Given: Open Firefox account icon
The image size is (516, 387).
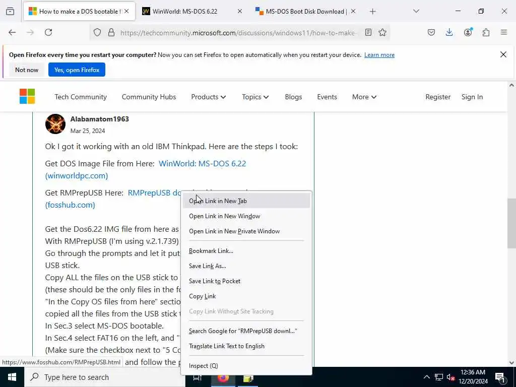Looking at the screenshot, I should coord(468,32).
